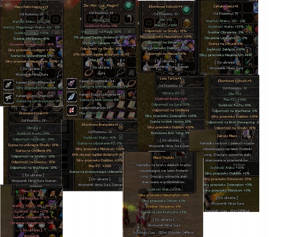
Task: Select the blue Kamień Duszy Uchylenia+4 crystal
Action: 72,97
